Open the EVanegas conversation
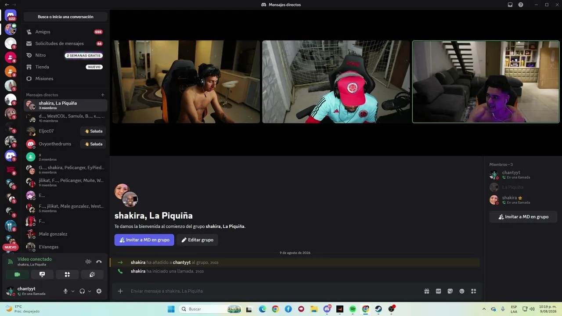The image size is (562, 316). coord(65,247)
